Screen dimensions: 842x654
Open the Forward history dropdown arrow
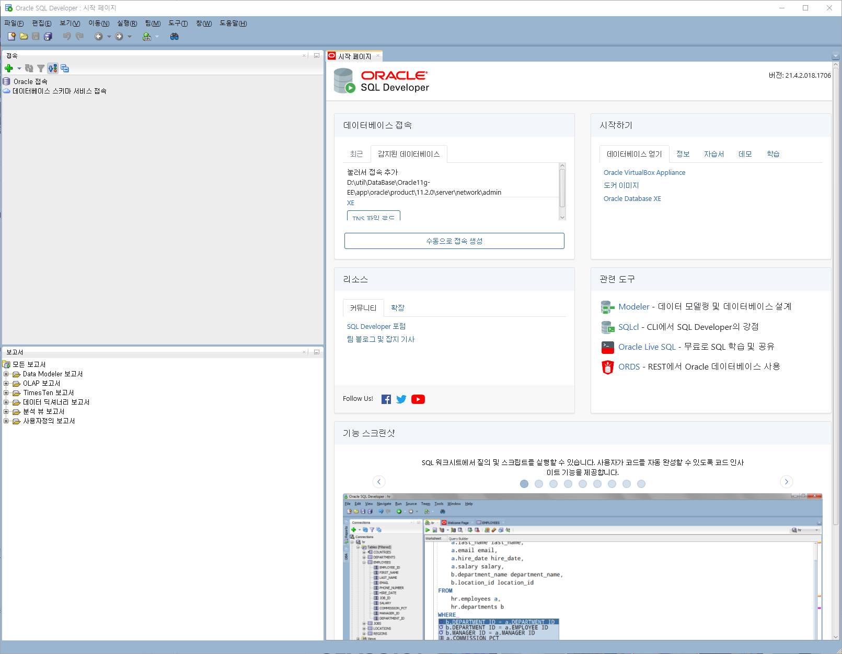point(130,37)
